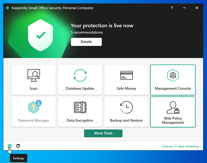
Task: Click the 'Your protection is live now' heading
Action: [102, 25]
